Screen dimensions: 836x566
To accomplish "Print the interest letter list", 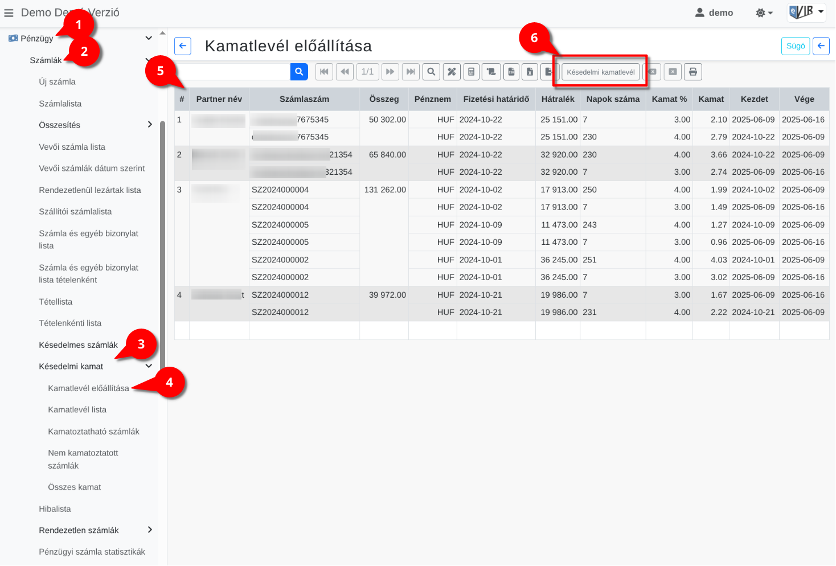I will [x=693, y=72].
